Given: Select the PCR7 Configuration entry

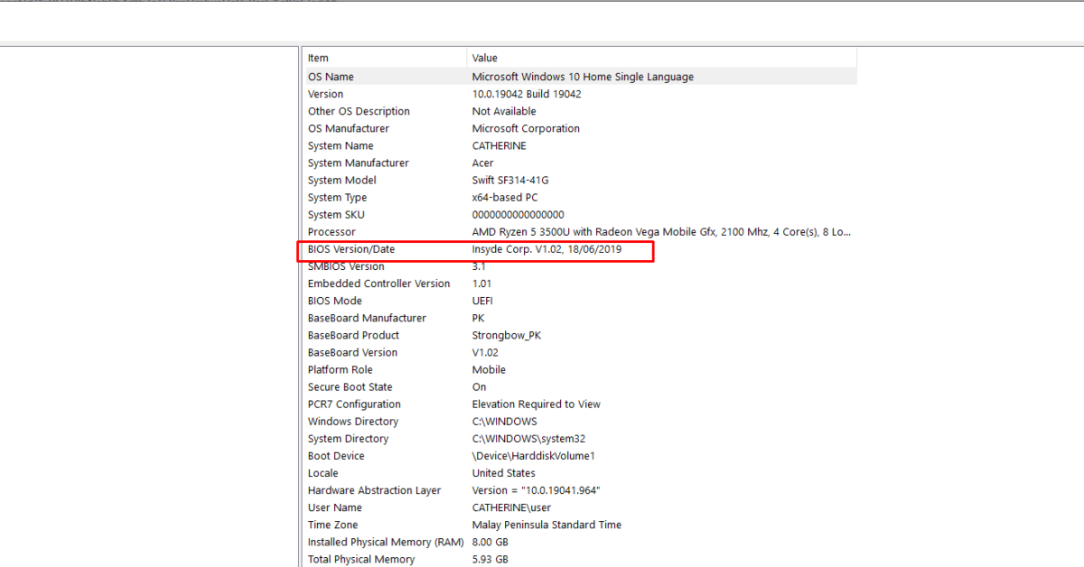Looking at the screenshot, I should 452,404.
